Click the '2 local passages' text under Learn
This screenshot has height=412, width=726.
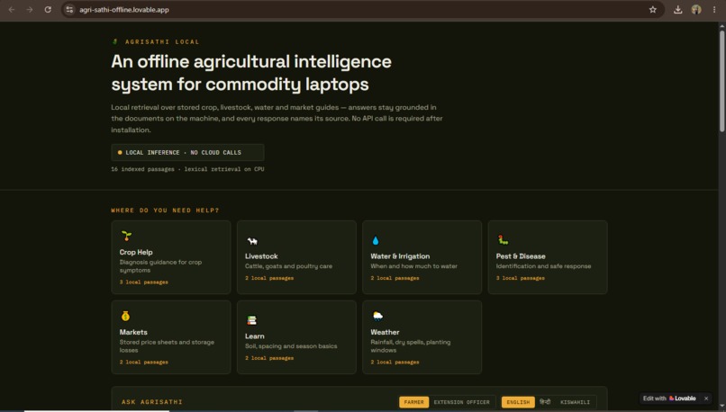(x=269, y=358)
